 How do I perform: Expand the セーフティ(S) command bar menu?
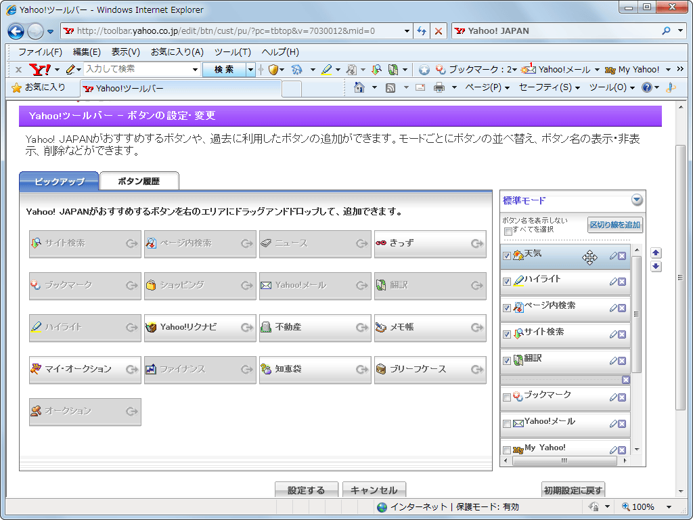[x=550, y=87]
